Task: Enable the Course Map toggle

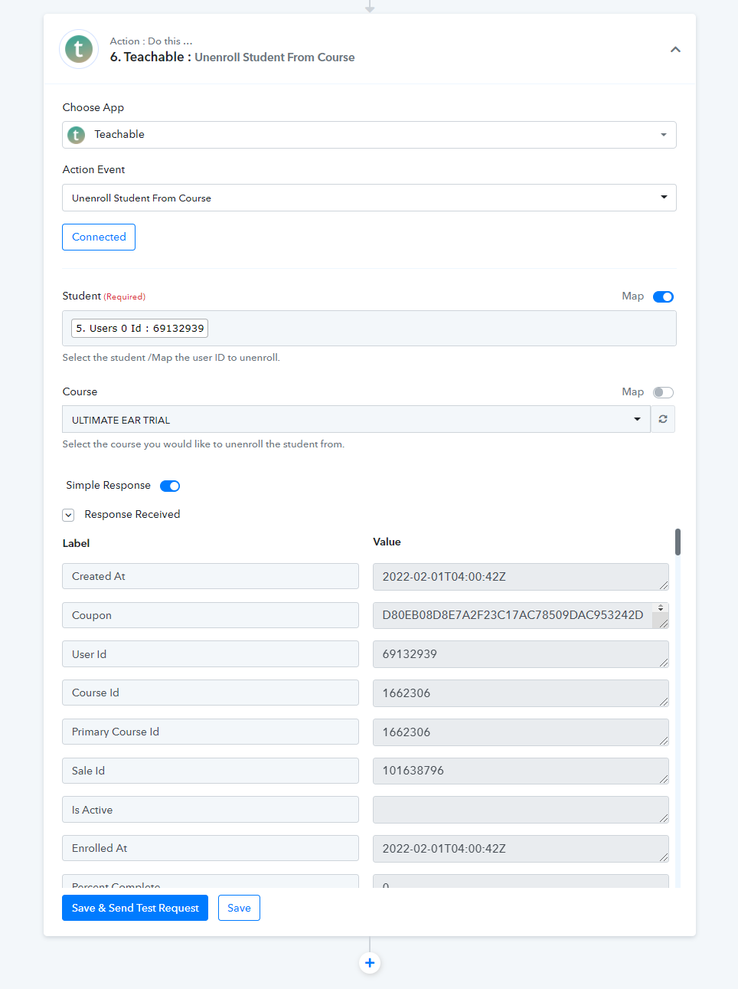Action: [x=663, y=392]
